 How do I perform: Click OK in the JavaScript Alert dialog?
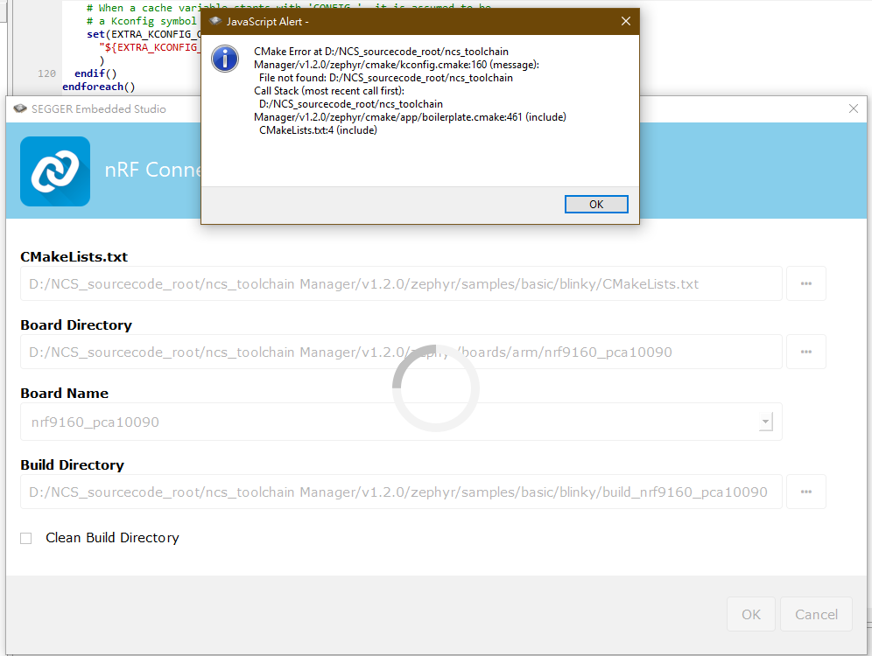click(x=596, y=204)
